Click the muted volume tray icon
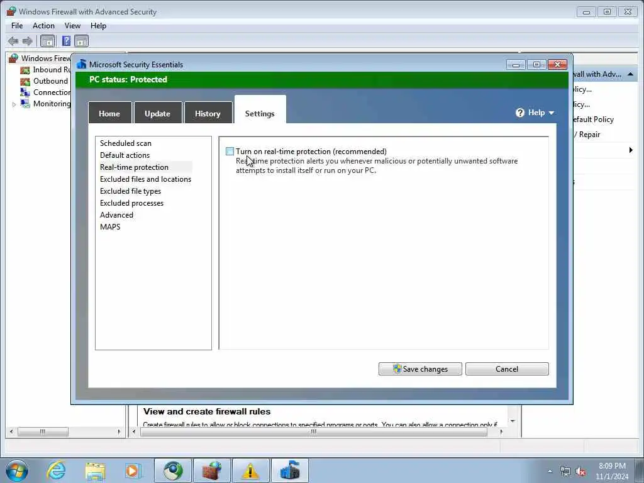The height and width of the screenshot is (483, 644). pyautogui.click(x=580, y=472)
